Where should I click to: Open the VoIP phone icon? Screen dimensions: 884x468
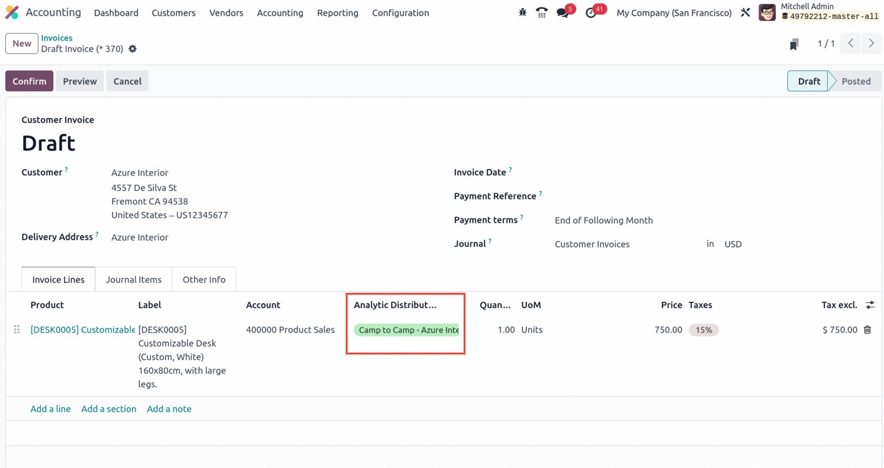click(541, 13)
